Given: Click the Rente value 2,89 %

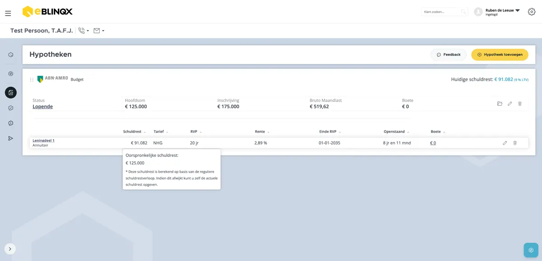Looking at the screenshot, I should pyautogui.click(x=261, y=143).
